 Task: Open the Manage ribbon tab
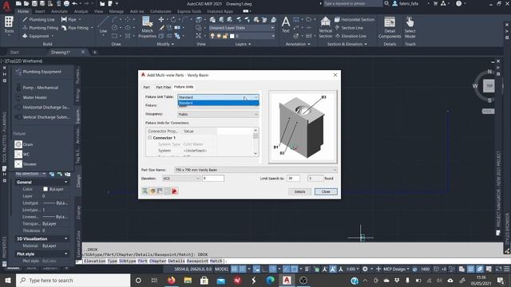coord(117,11)
